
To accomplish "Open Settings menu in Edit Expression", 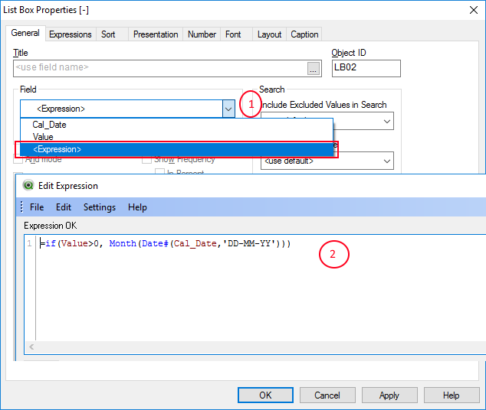I will (x=100, y=207).
